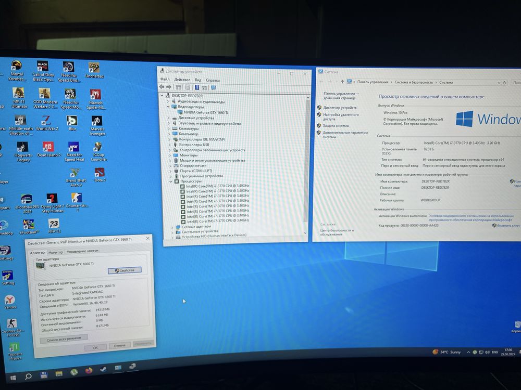Image resolution: width=521 pixels, height=390 pixels.
Task: Select Middle-earth Shadow of desktop icon
Action: [21, 125]
